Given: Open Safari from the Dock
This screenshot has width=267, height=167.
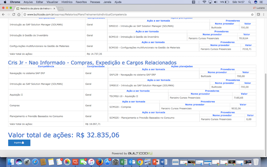Looking at the screenshot, I should [35, 162].
